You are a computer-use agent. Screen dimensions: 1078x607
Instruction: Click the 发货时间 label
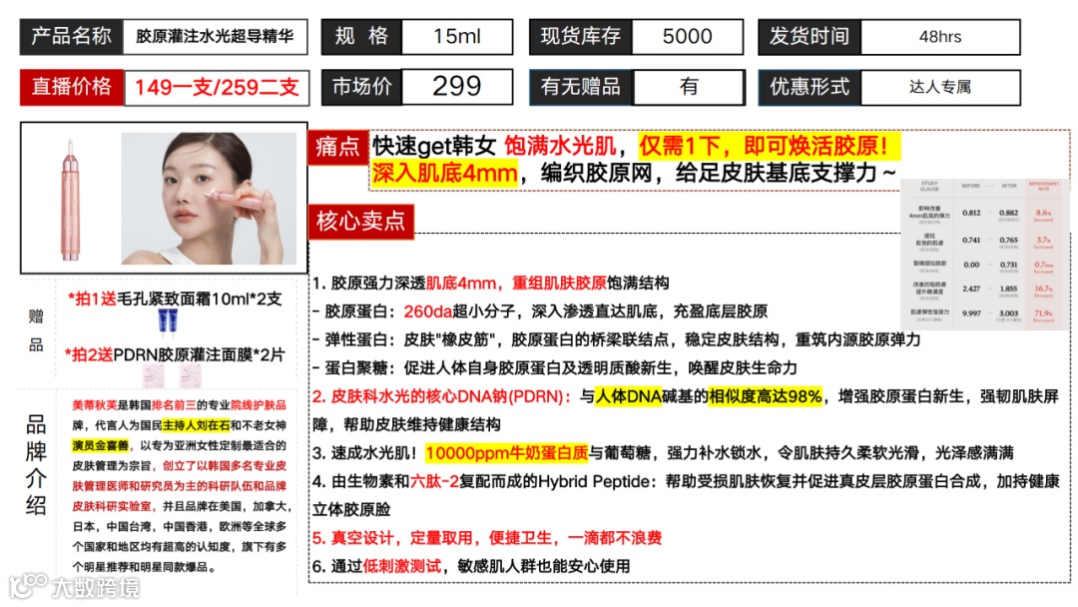[809, 36]
